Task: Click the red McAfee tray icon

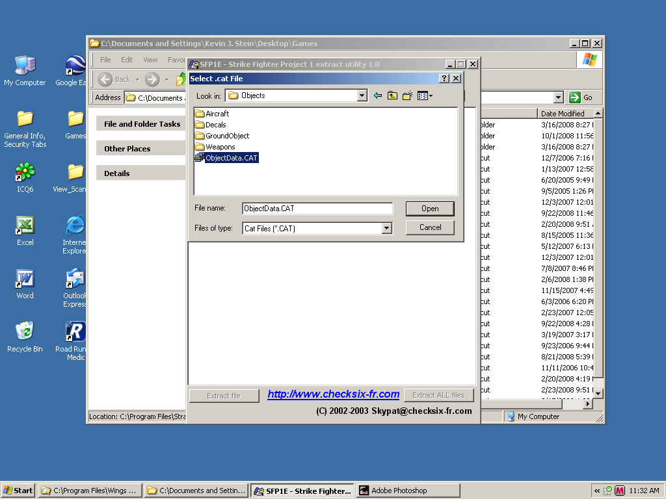Action: (x=620, y=491)
